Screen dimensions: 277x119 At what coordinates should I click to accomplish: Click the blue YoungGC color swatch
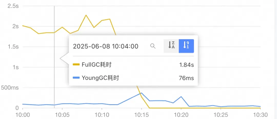[76, 78]
